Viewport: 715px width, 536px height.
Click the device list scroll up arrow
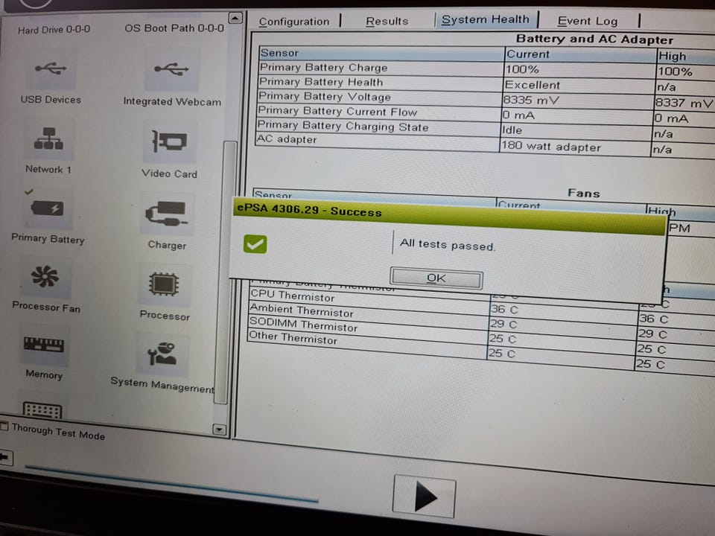(x=235, y=18)
